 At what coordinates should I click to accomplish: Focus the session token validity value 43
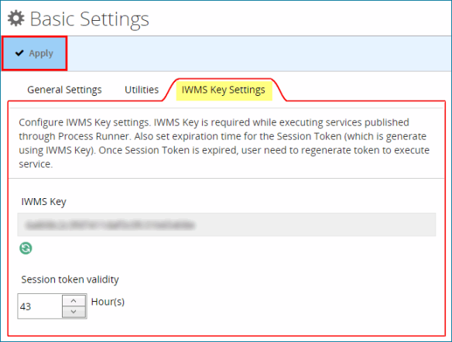[x=39, y=306]
